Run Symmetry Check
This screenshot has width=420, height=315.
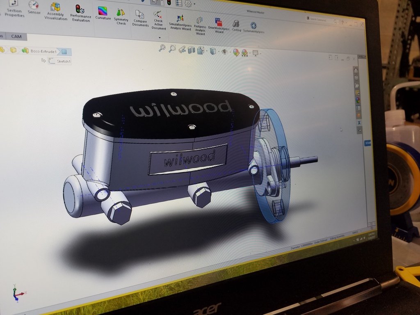121,17
